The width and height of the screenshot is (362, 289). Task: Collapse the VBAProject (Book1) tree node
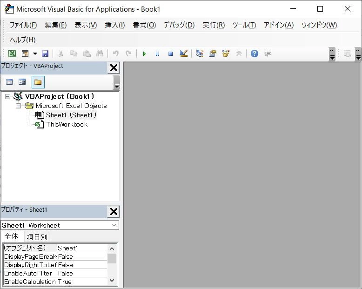pos(7,96)
